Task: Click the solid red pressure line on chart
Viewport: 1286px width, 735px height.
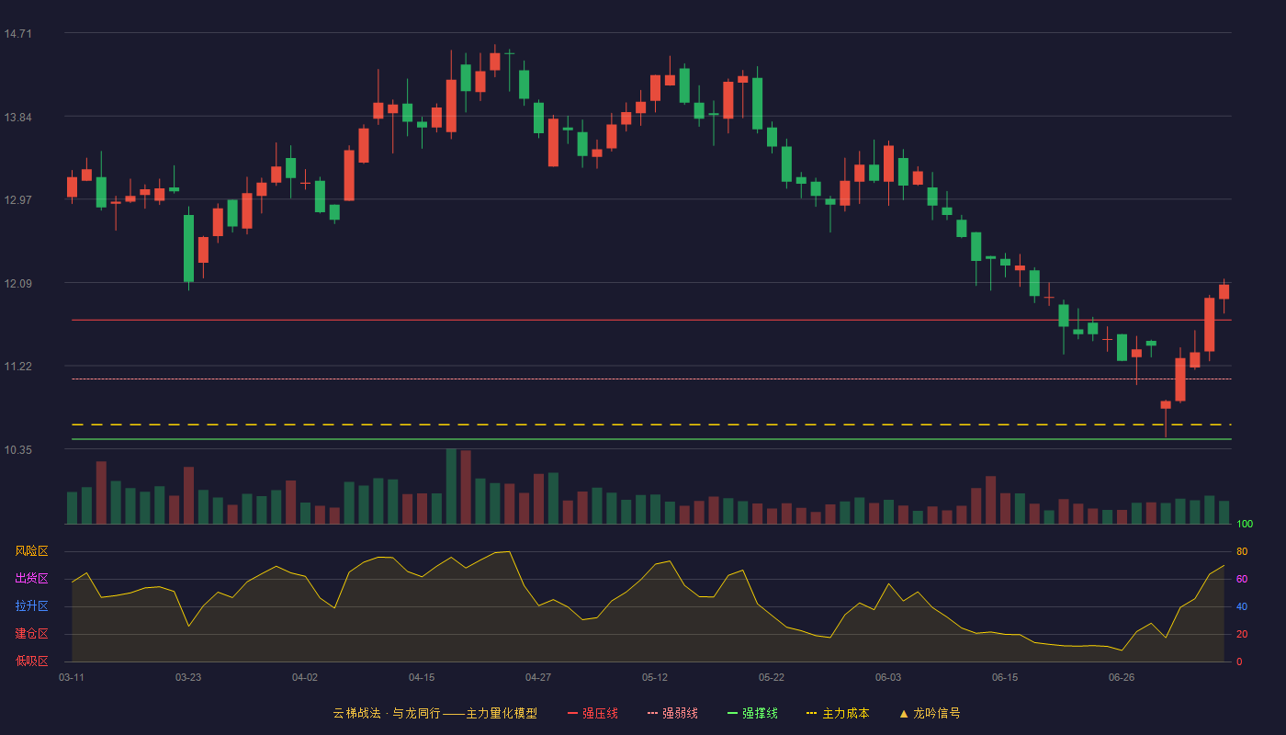Action: [x=651, y=320]
